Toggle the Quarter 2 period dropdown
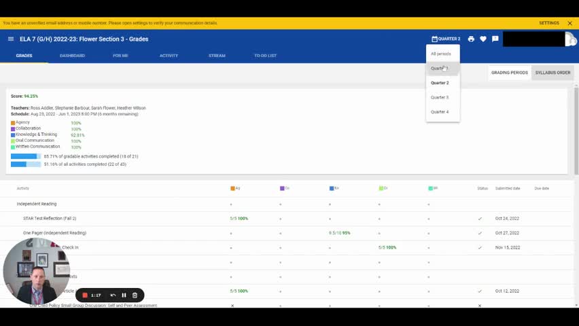The height and width of the screenshot is (326, 579). (x=446, y=39)
